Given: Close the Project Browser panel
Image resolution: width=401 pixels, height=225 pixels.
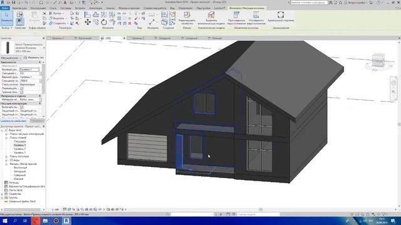Looking at the screenshot, I should 43,126.
